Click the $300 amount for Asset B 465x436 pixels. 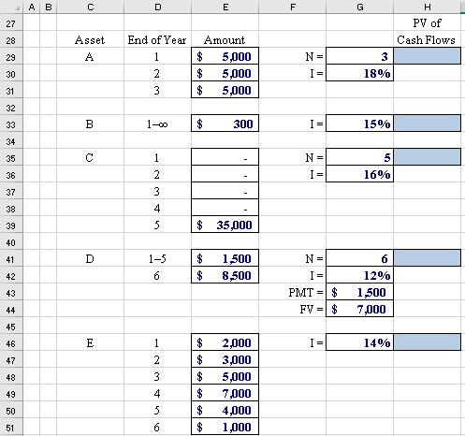(x=225, y=124)
